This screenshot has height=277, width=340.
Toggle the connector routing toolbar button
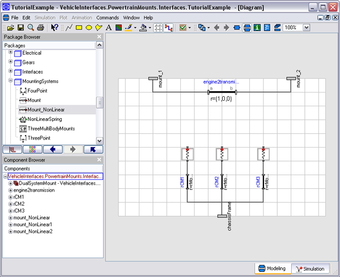(168, 27)
